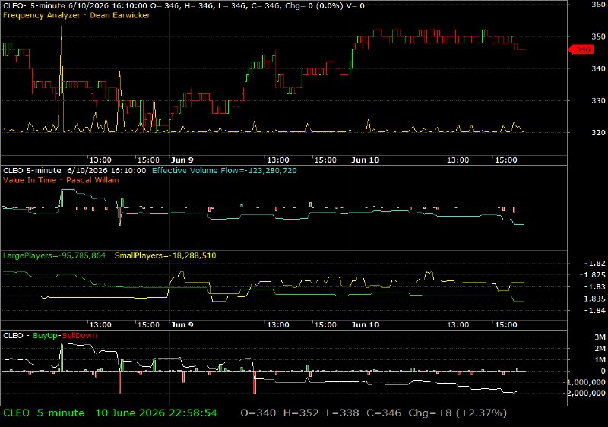Screen dimensions: 608x427
Task: Select Jun 9 on the price chart time axis
Action: 182,160
